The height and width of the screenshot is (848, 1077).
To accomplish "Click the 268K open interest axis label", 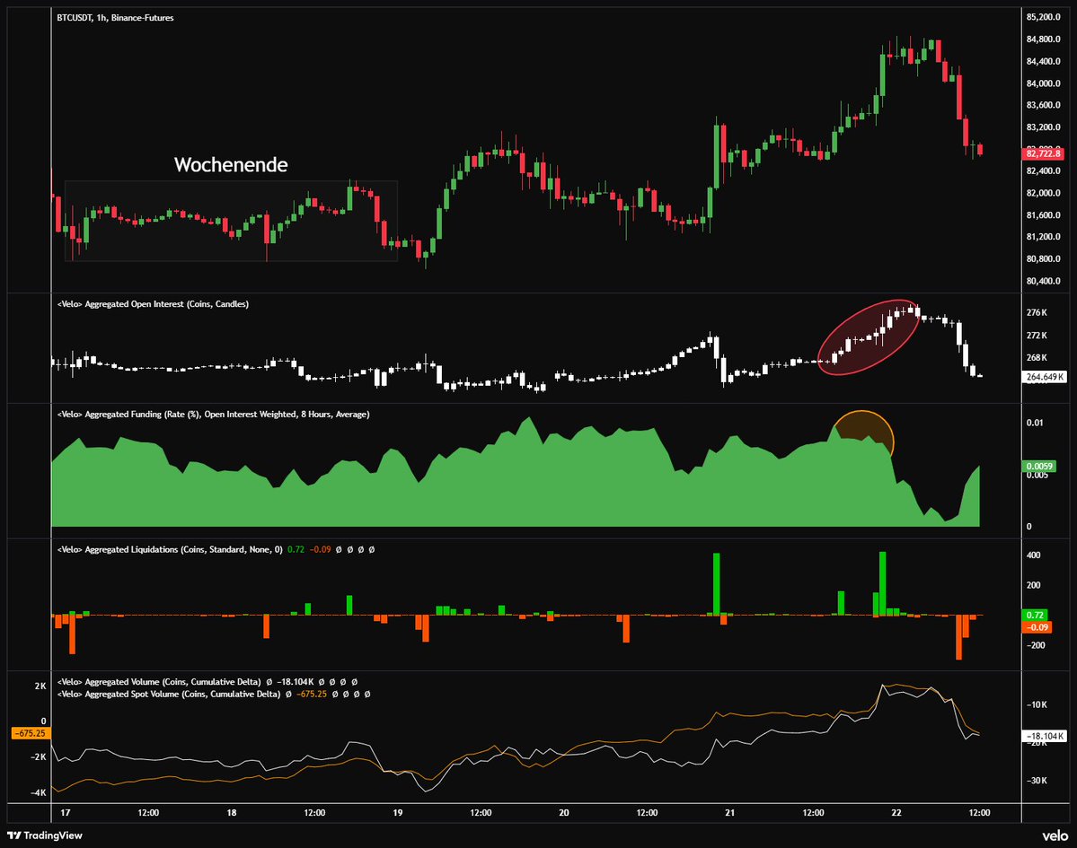I will click(1037, 357).
